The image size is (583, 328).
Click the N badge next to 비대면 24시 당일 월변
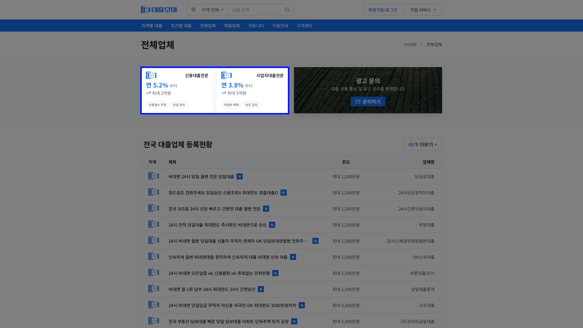(240, 176)
